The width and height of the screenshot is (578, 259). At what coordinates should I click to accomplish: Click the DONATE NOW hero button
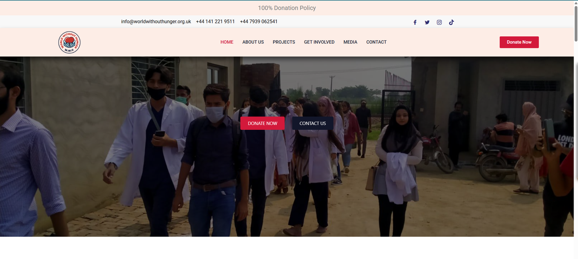point(263,123)
